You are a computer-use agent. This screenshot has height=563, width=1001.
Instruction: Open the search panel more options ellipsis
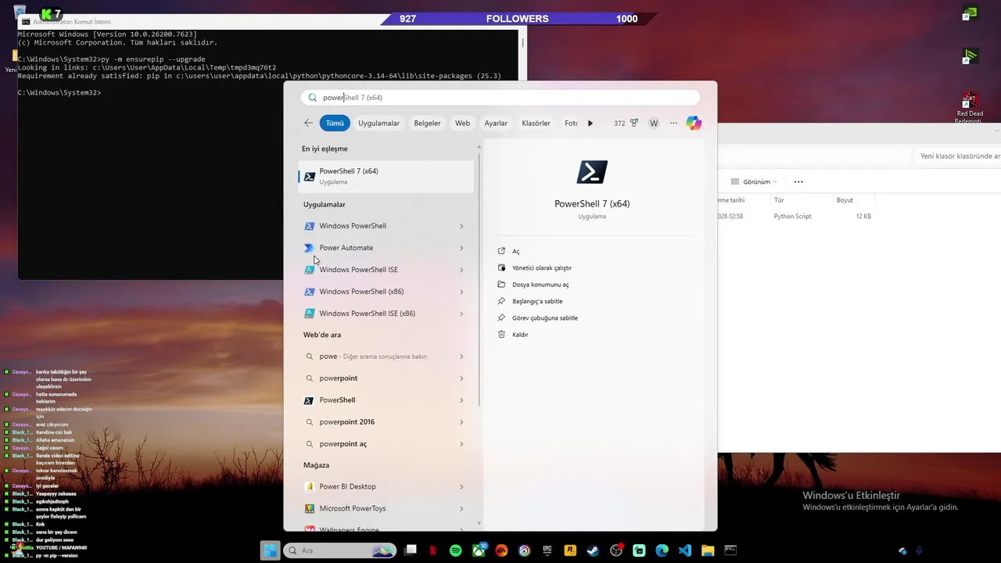click(x=673, y=123)
